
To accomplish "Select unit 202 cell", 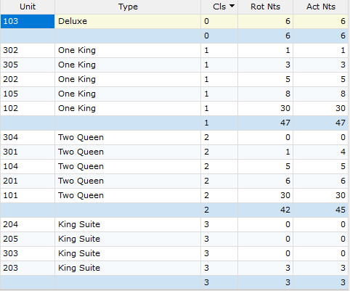I will pos(28,79).
